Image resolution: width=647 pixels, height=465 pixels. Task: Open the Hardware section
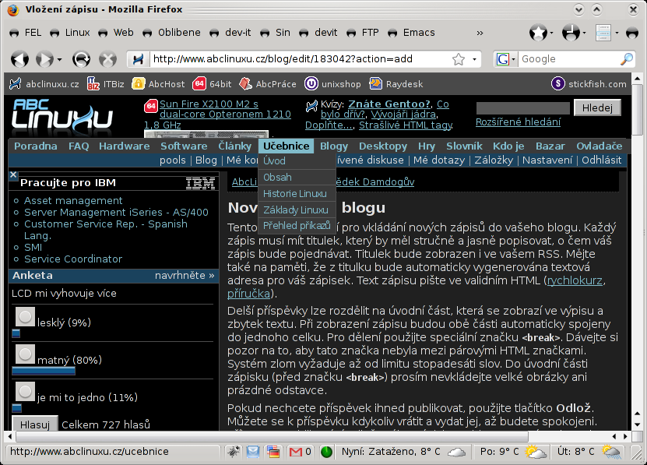tap(125, 146)
